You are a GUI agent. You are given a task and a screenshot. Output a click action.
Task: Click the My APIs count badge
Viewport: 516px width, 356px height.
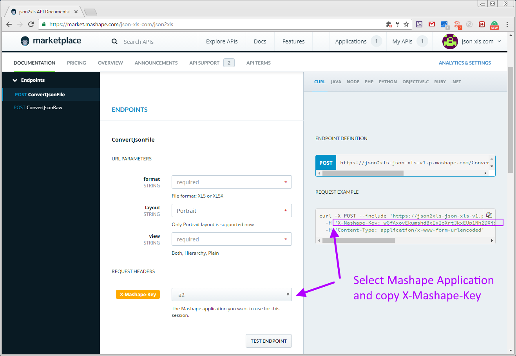click(x=422, y=41)
